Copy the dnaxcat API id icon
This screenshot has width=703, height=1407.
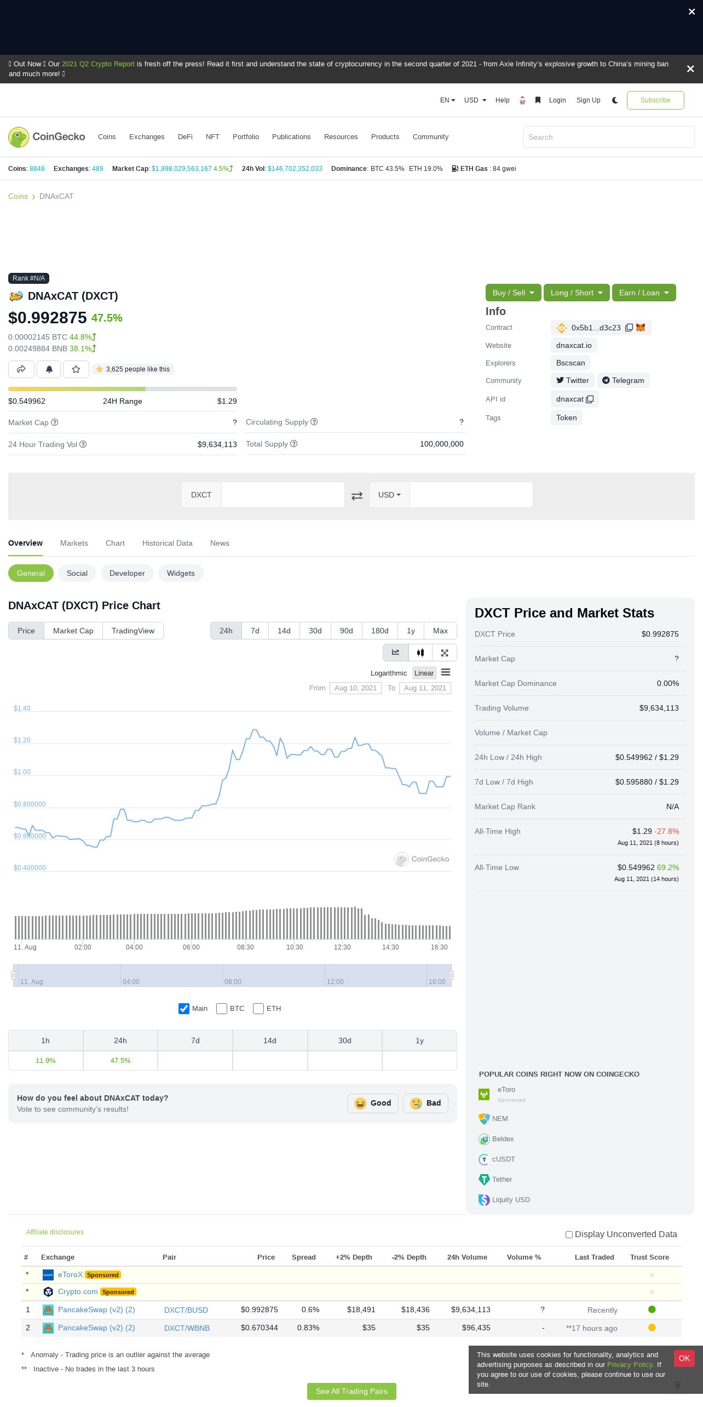pos(590,399)
